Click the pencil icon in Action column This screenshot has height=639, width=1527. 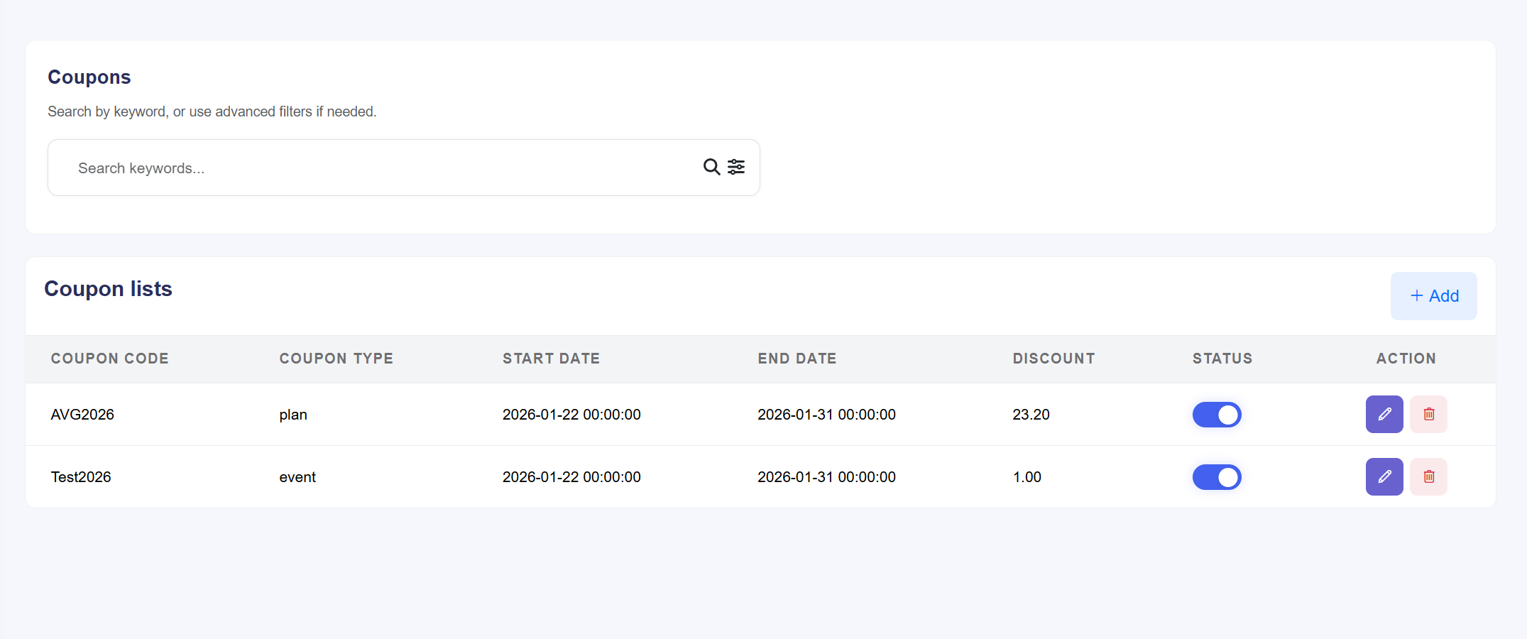(1384, 414)
